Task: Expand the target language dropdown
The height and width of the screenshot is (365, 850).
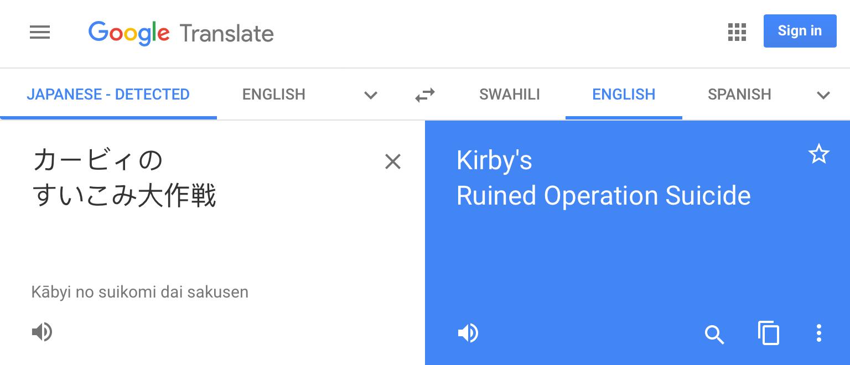Action: (x=824, y=95)
